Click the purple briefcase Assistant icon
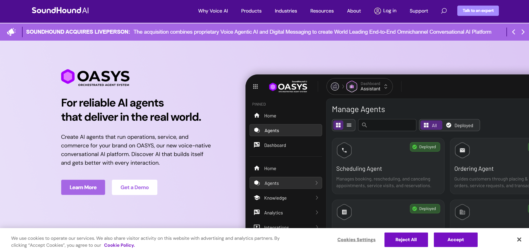Image resolution: width=529 pixels, height=252 pixels. tap(352, 87)
